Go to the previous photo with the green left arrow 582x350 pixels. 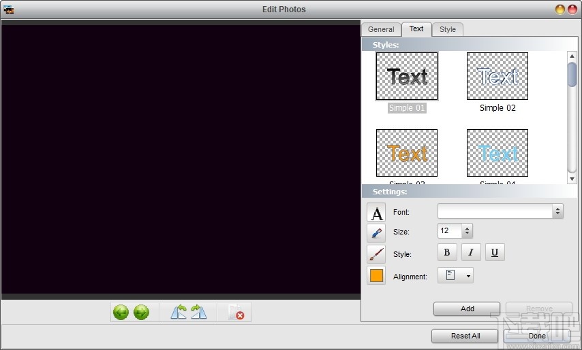[x=121, y=312]
